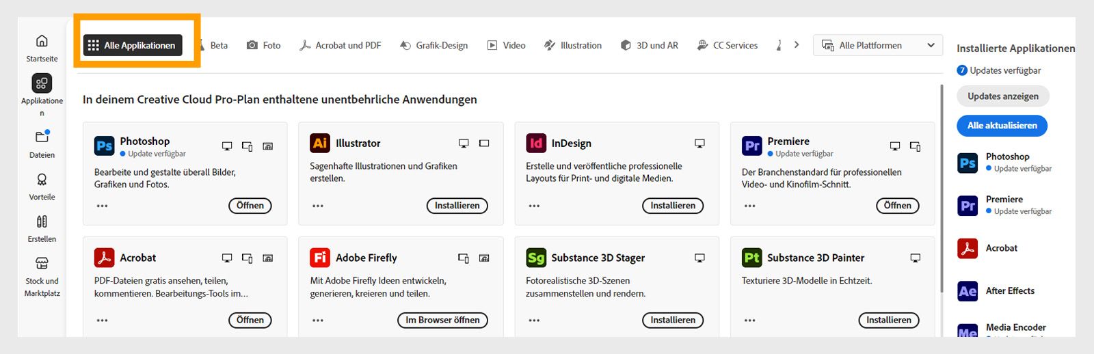Click the Acrobat app icon in card

[x=105, y=258]
